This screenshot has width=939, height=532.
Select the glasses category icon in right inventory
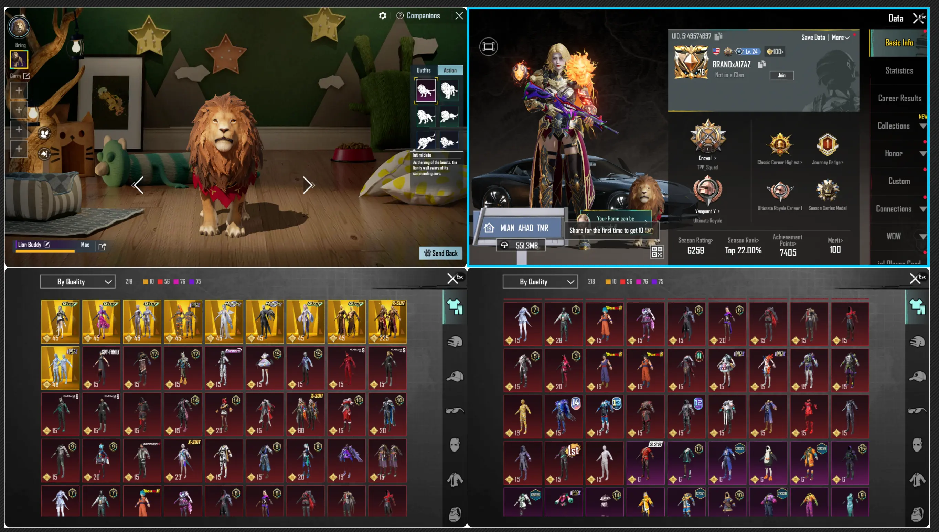point(917,411)
